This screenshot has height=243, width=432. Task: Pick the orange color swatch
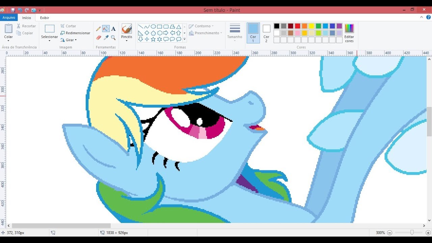coord(304,26)
